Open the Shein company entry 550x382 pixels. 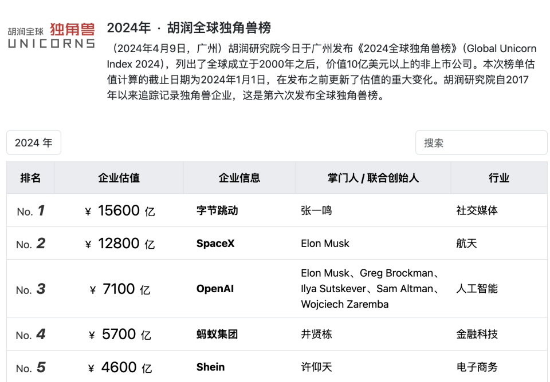[x=210, y=367]
